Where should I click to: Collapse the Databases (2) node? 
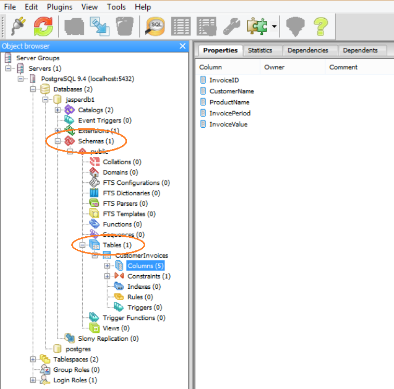click(x=33, y=89)
